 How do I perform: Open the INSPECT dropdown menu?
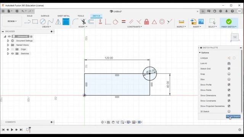[181, 27]
